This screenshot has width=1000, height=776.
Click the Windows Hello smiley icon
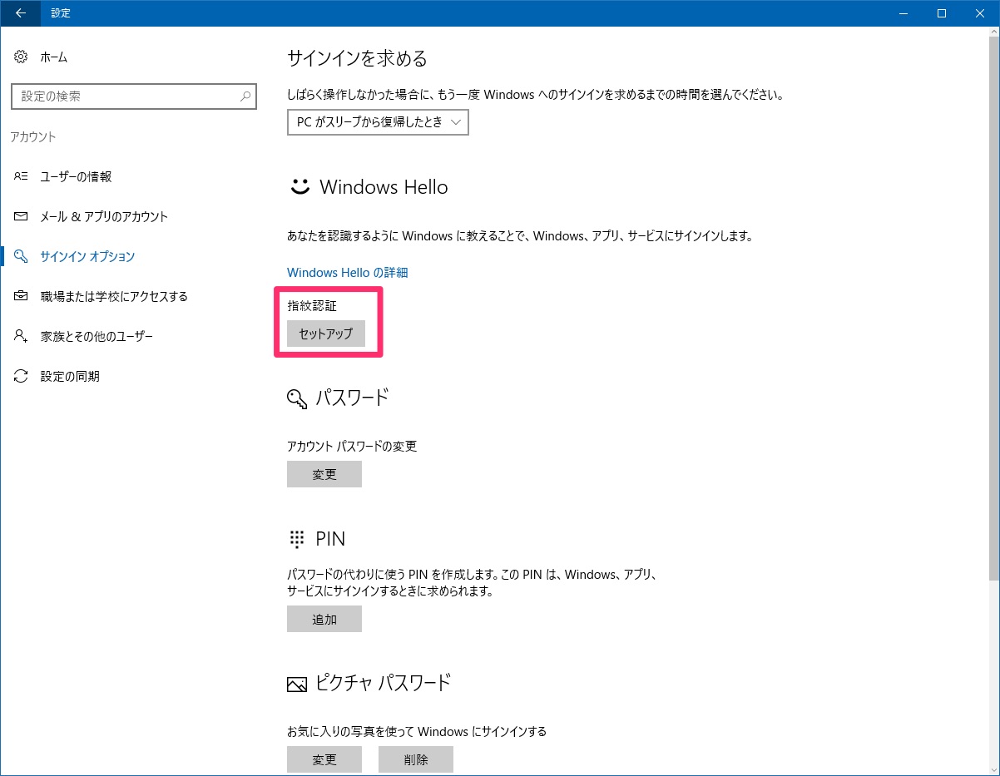tap(300, 187)
